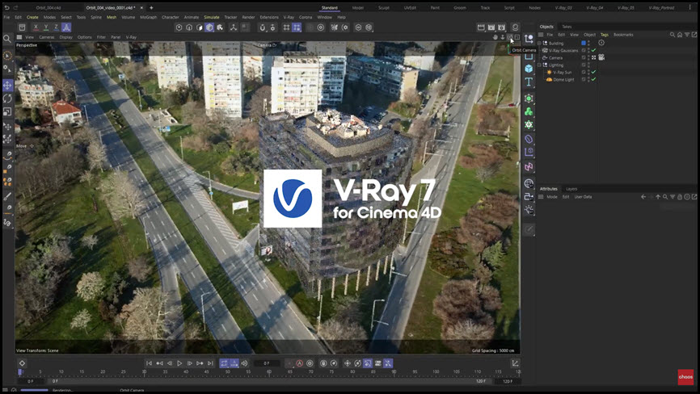Image resolution: width=700 pixels, height=394 pixels.
Task: Collapse the Lighting group in Objects
Action: [x=539, y=65]
